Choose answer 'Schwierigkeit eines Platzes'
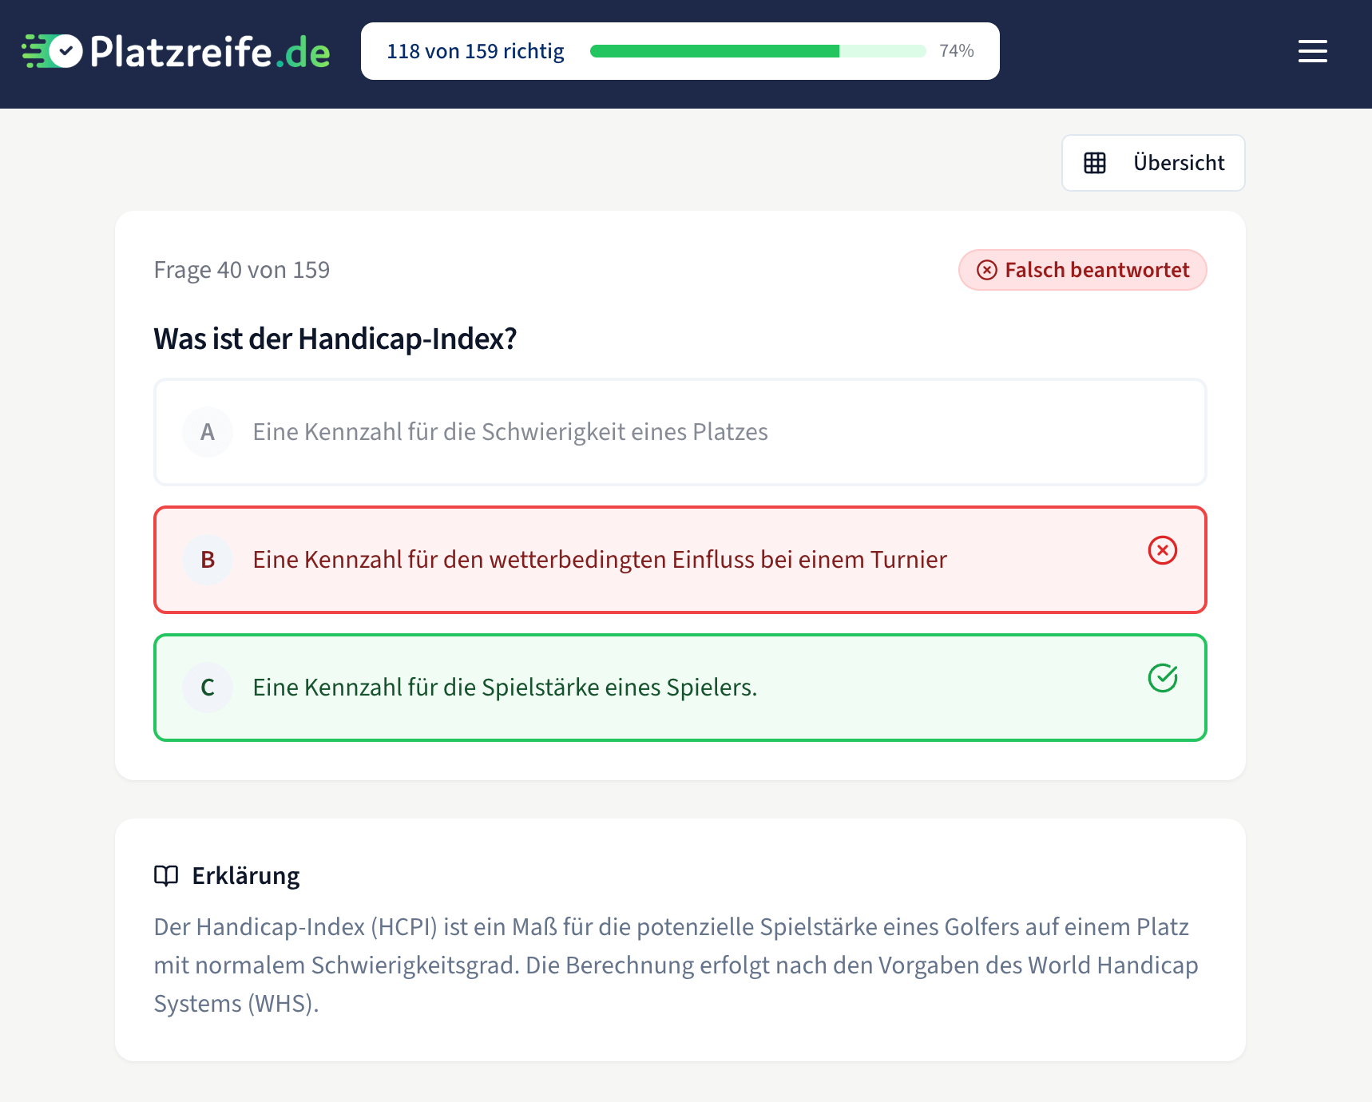Viewport: 1372px width, 1102px height. pos(510,432)
